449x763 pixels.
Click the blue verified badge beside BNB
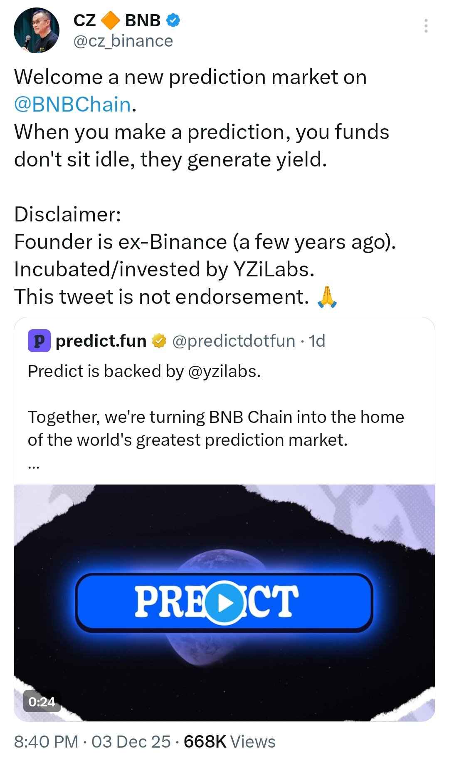(173, 20)
